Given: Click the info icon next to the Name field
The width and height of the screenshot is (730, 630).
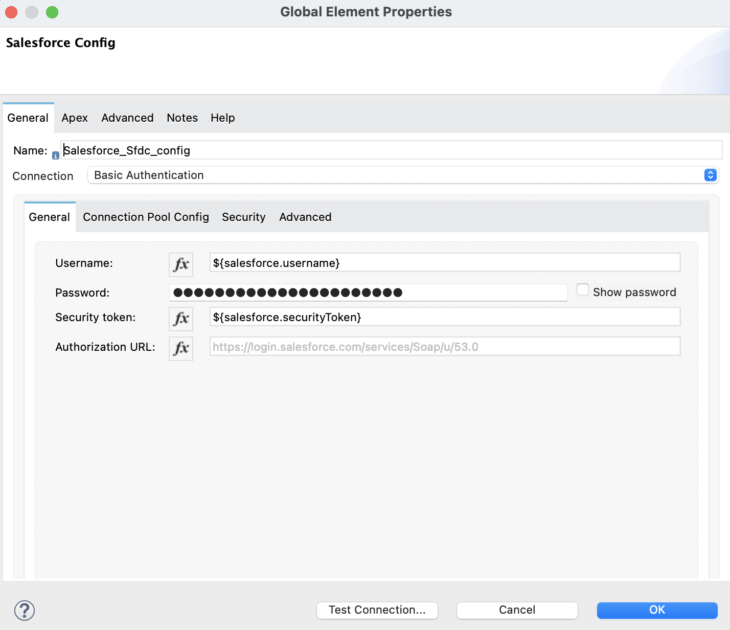Looking at the screenshot, I should [x=55, y=155].
